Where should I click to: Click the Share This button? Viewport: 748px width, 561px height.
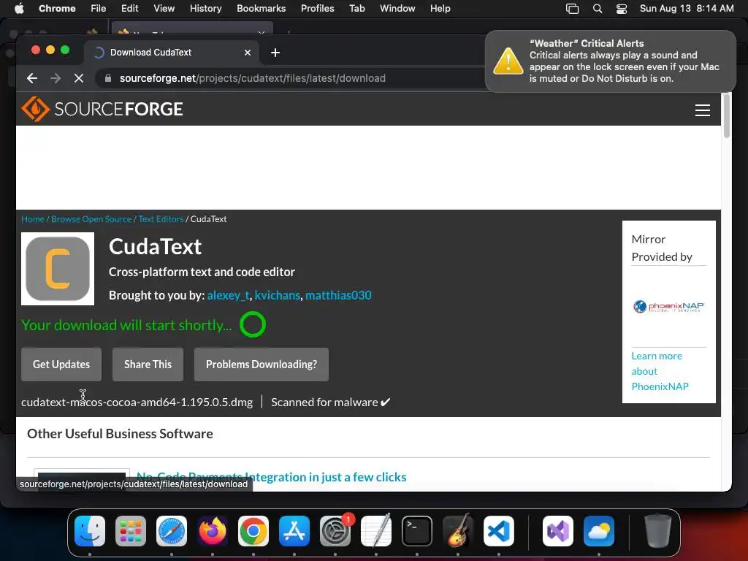[148, 364]
